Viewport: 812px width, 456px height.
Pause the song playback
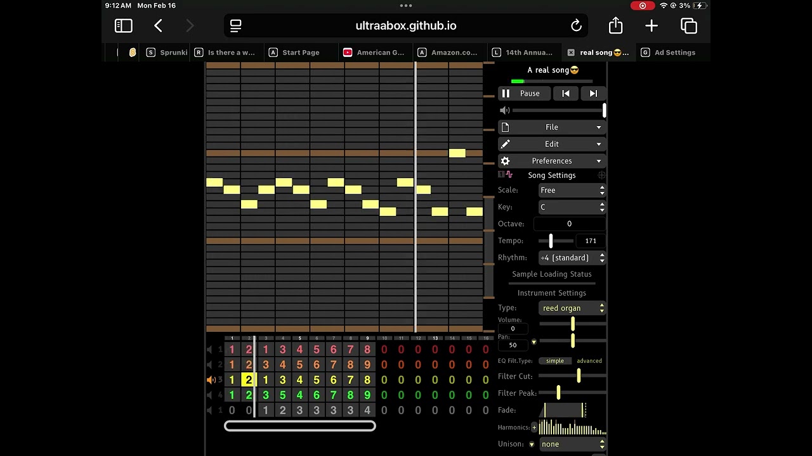(x=523, y=94)
